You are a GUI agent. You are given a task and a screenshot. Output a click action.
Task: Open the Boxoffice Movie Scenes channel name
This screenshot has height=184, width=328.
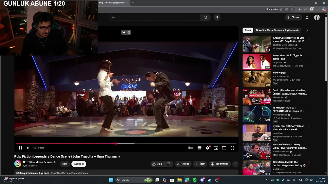pyautogui.click(x=38, y=162)
